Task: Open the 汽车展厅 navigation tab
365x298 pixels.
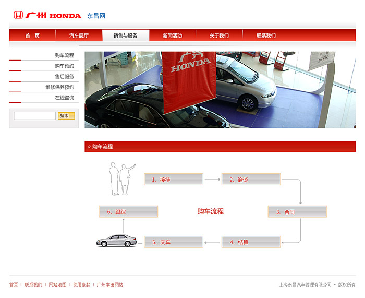Action: (79, 35)
